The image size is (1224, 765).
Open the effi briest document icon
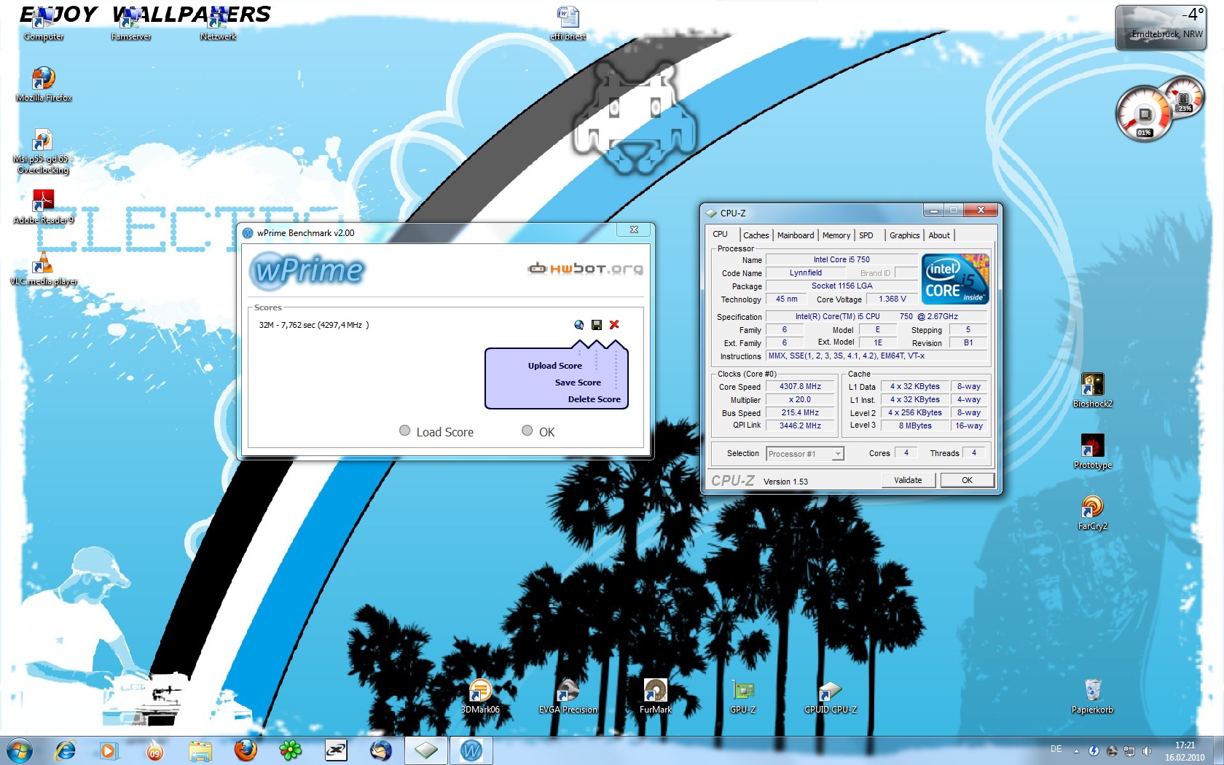coord(568,23)
